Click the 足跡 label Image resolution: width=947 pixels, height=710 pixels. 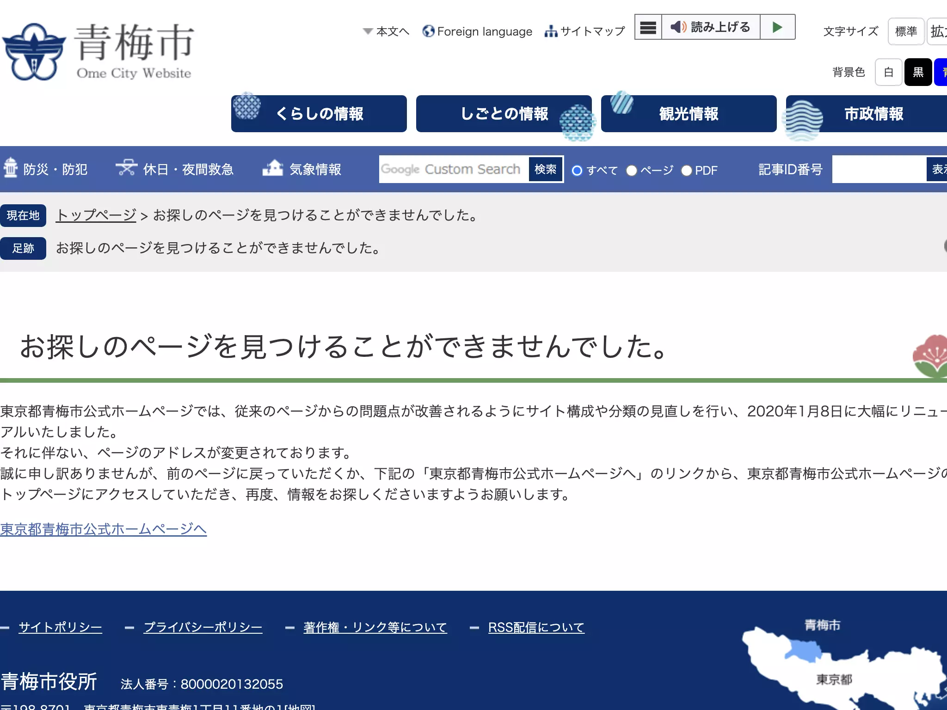pos(23,248)
